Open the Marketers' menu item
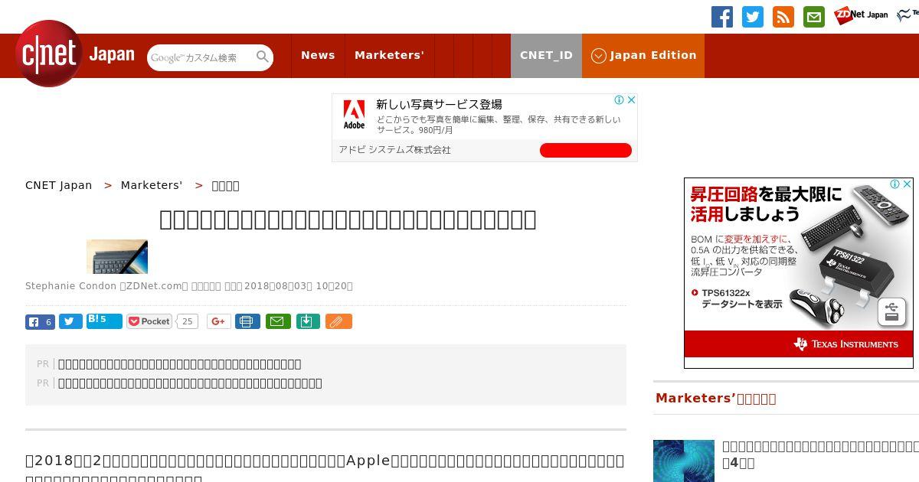 click(389, 55)
